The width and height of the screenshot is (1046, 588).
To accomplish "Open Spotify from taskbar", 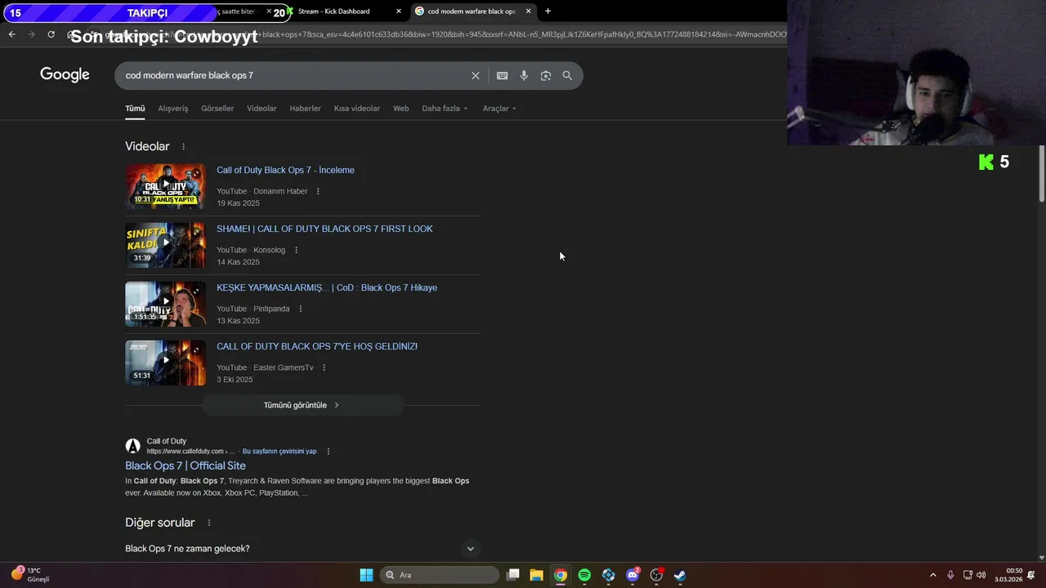I will (584, 575).
